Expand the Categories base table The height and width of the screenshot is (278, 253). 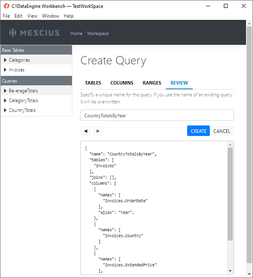coord(5,60)
